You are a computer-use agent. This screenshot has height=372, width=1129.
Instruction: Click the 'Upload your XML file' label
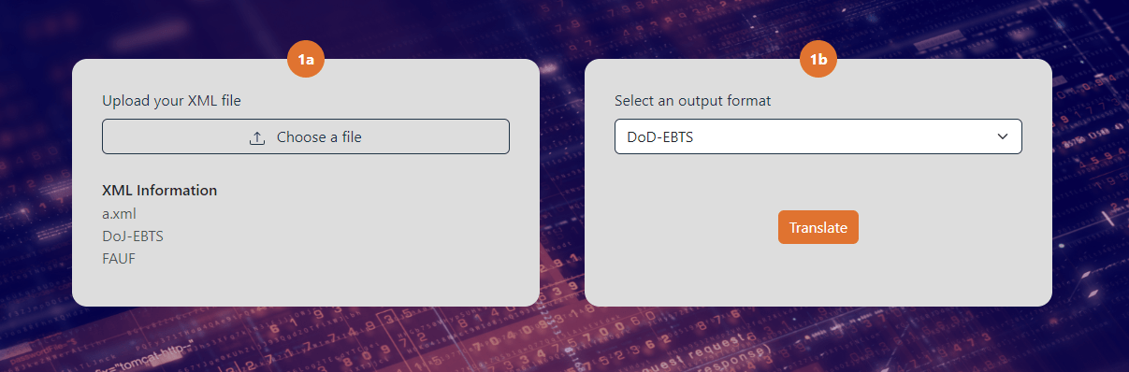coord(179,101)
